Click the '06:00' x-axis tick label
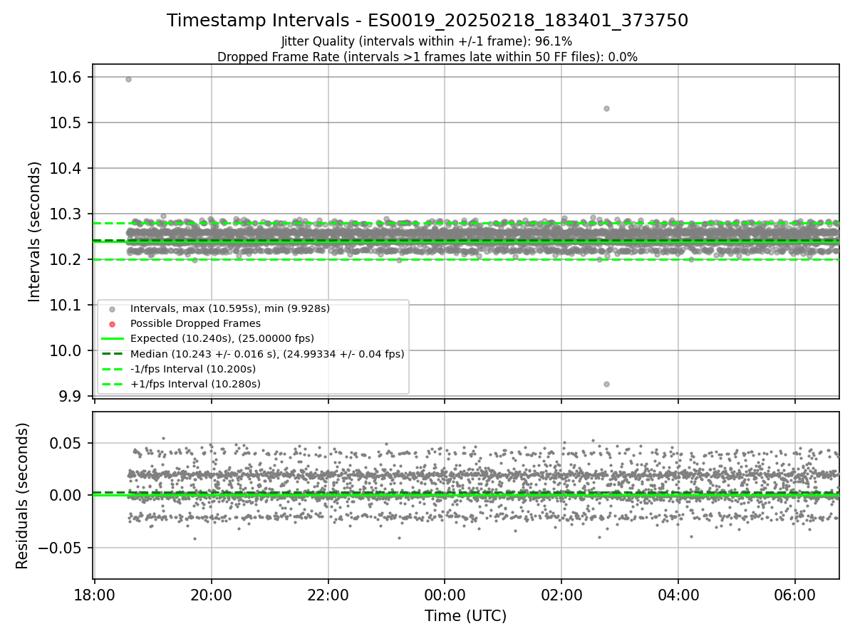Image resolution: width=855 pixels, height=641 pixels. tap(795, 595)
